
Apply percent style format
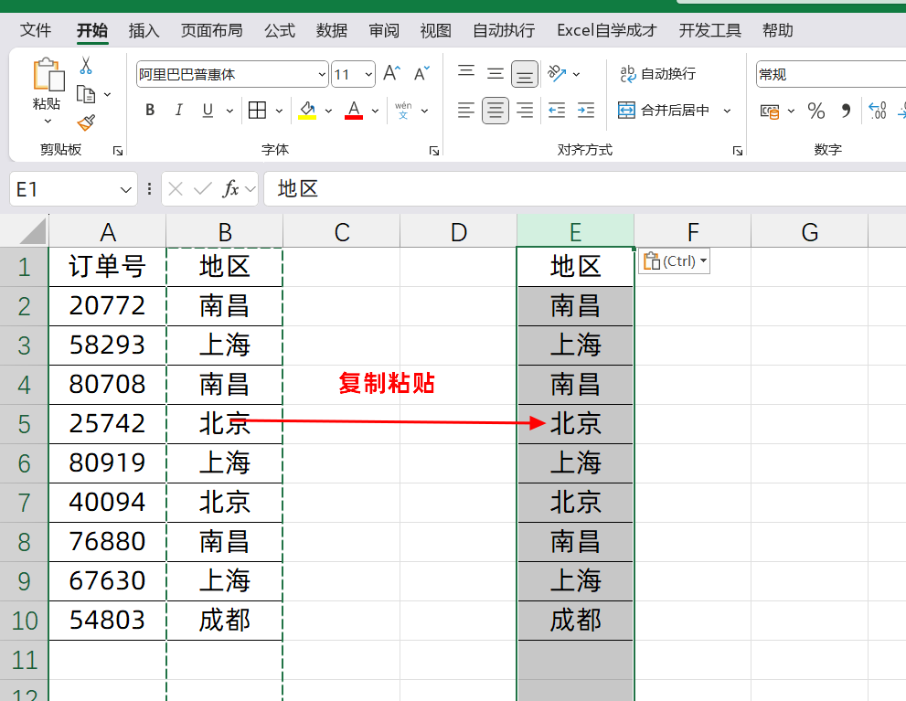click(x=816, y=111)
